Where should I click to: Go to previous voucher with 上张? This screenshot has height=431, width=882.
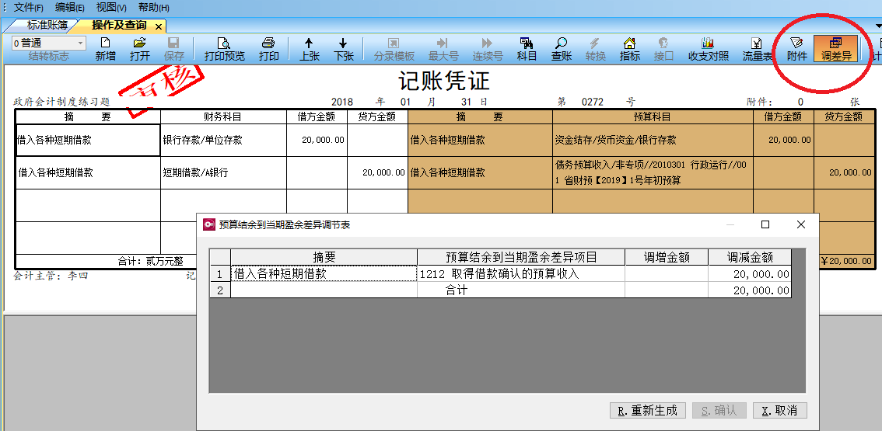pos(309,49)
